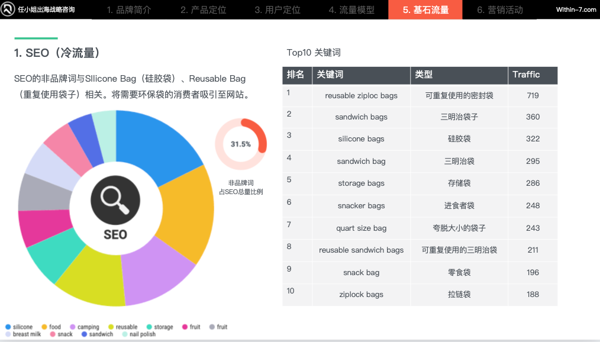Select the mint nail polish pie slice
Screen dimensions: 600x342
107,134
